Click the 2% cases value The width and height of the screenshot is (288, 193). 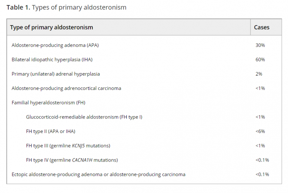coord(259,74)
